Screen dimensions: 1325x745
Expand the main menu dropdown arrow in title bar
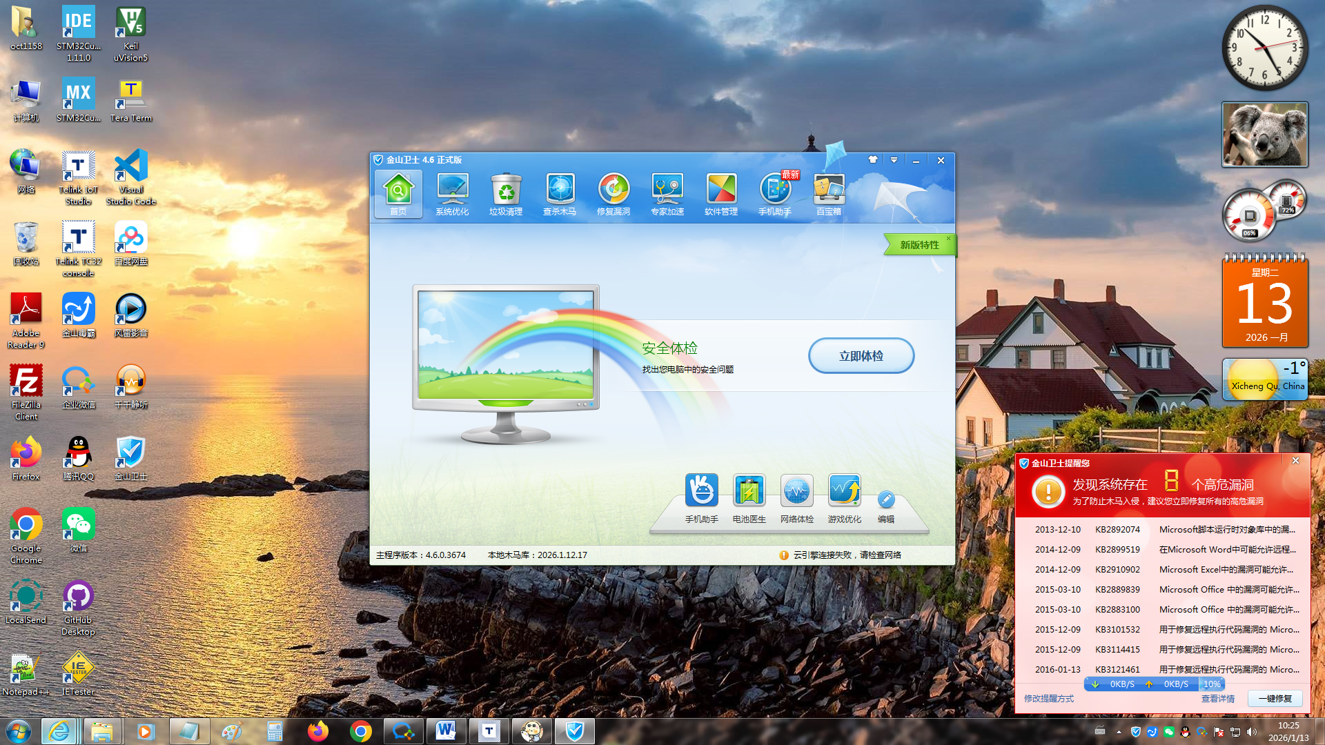894,160
